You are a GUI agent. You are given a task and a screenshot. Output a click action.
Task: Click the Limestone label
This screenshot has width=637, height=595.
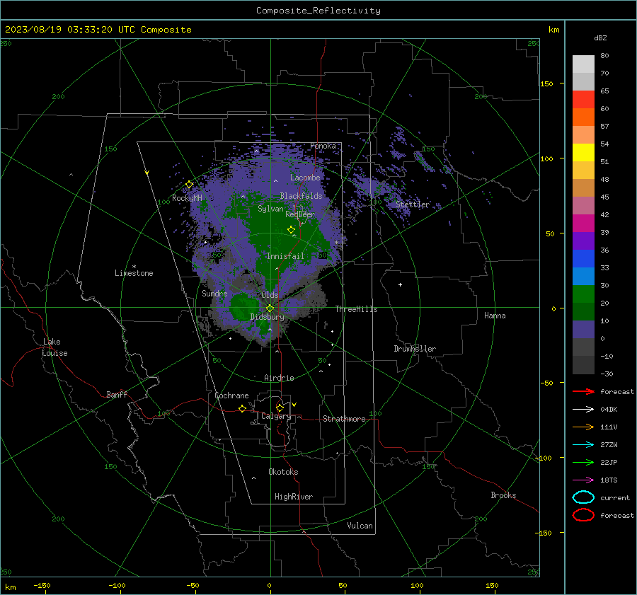tap(134, 273)
